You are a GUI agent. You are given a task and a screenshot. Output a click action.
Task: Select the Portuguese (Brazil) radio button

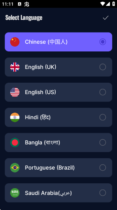click(103, 168)
